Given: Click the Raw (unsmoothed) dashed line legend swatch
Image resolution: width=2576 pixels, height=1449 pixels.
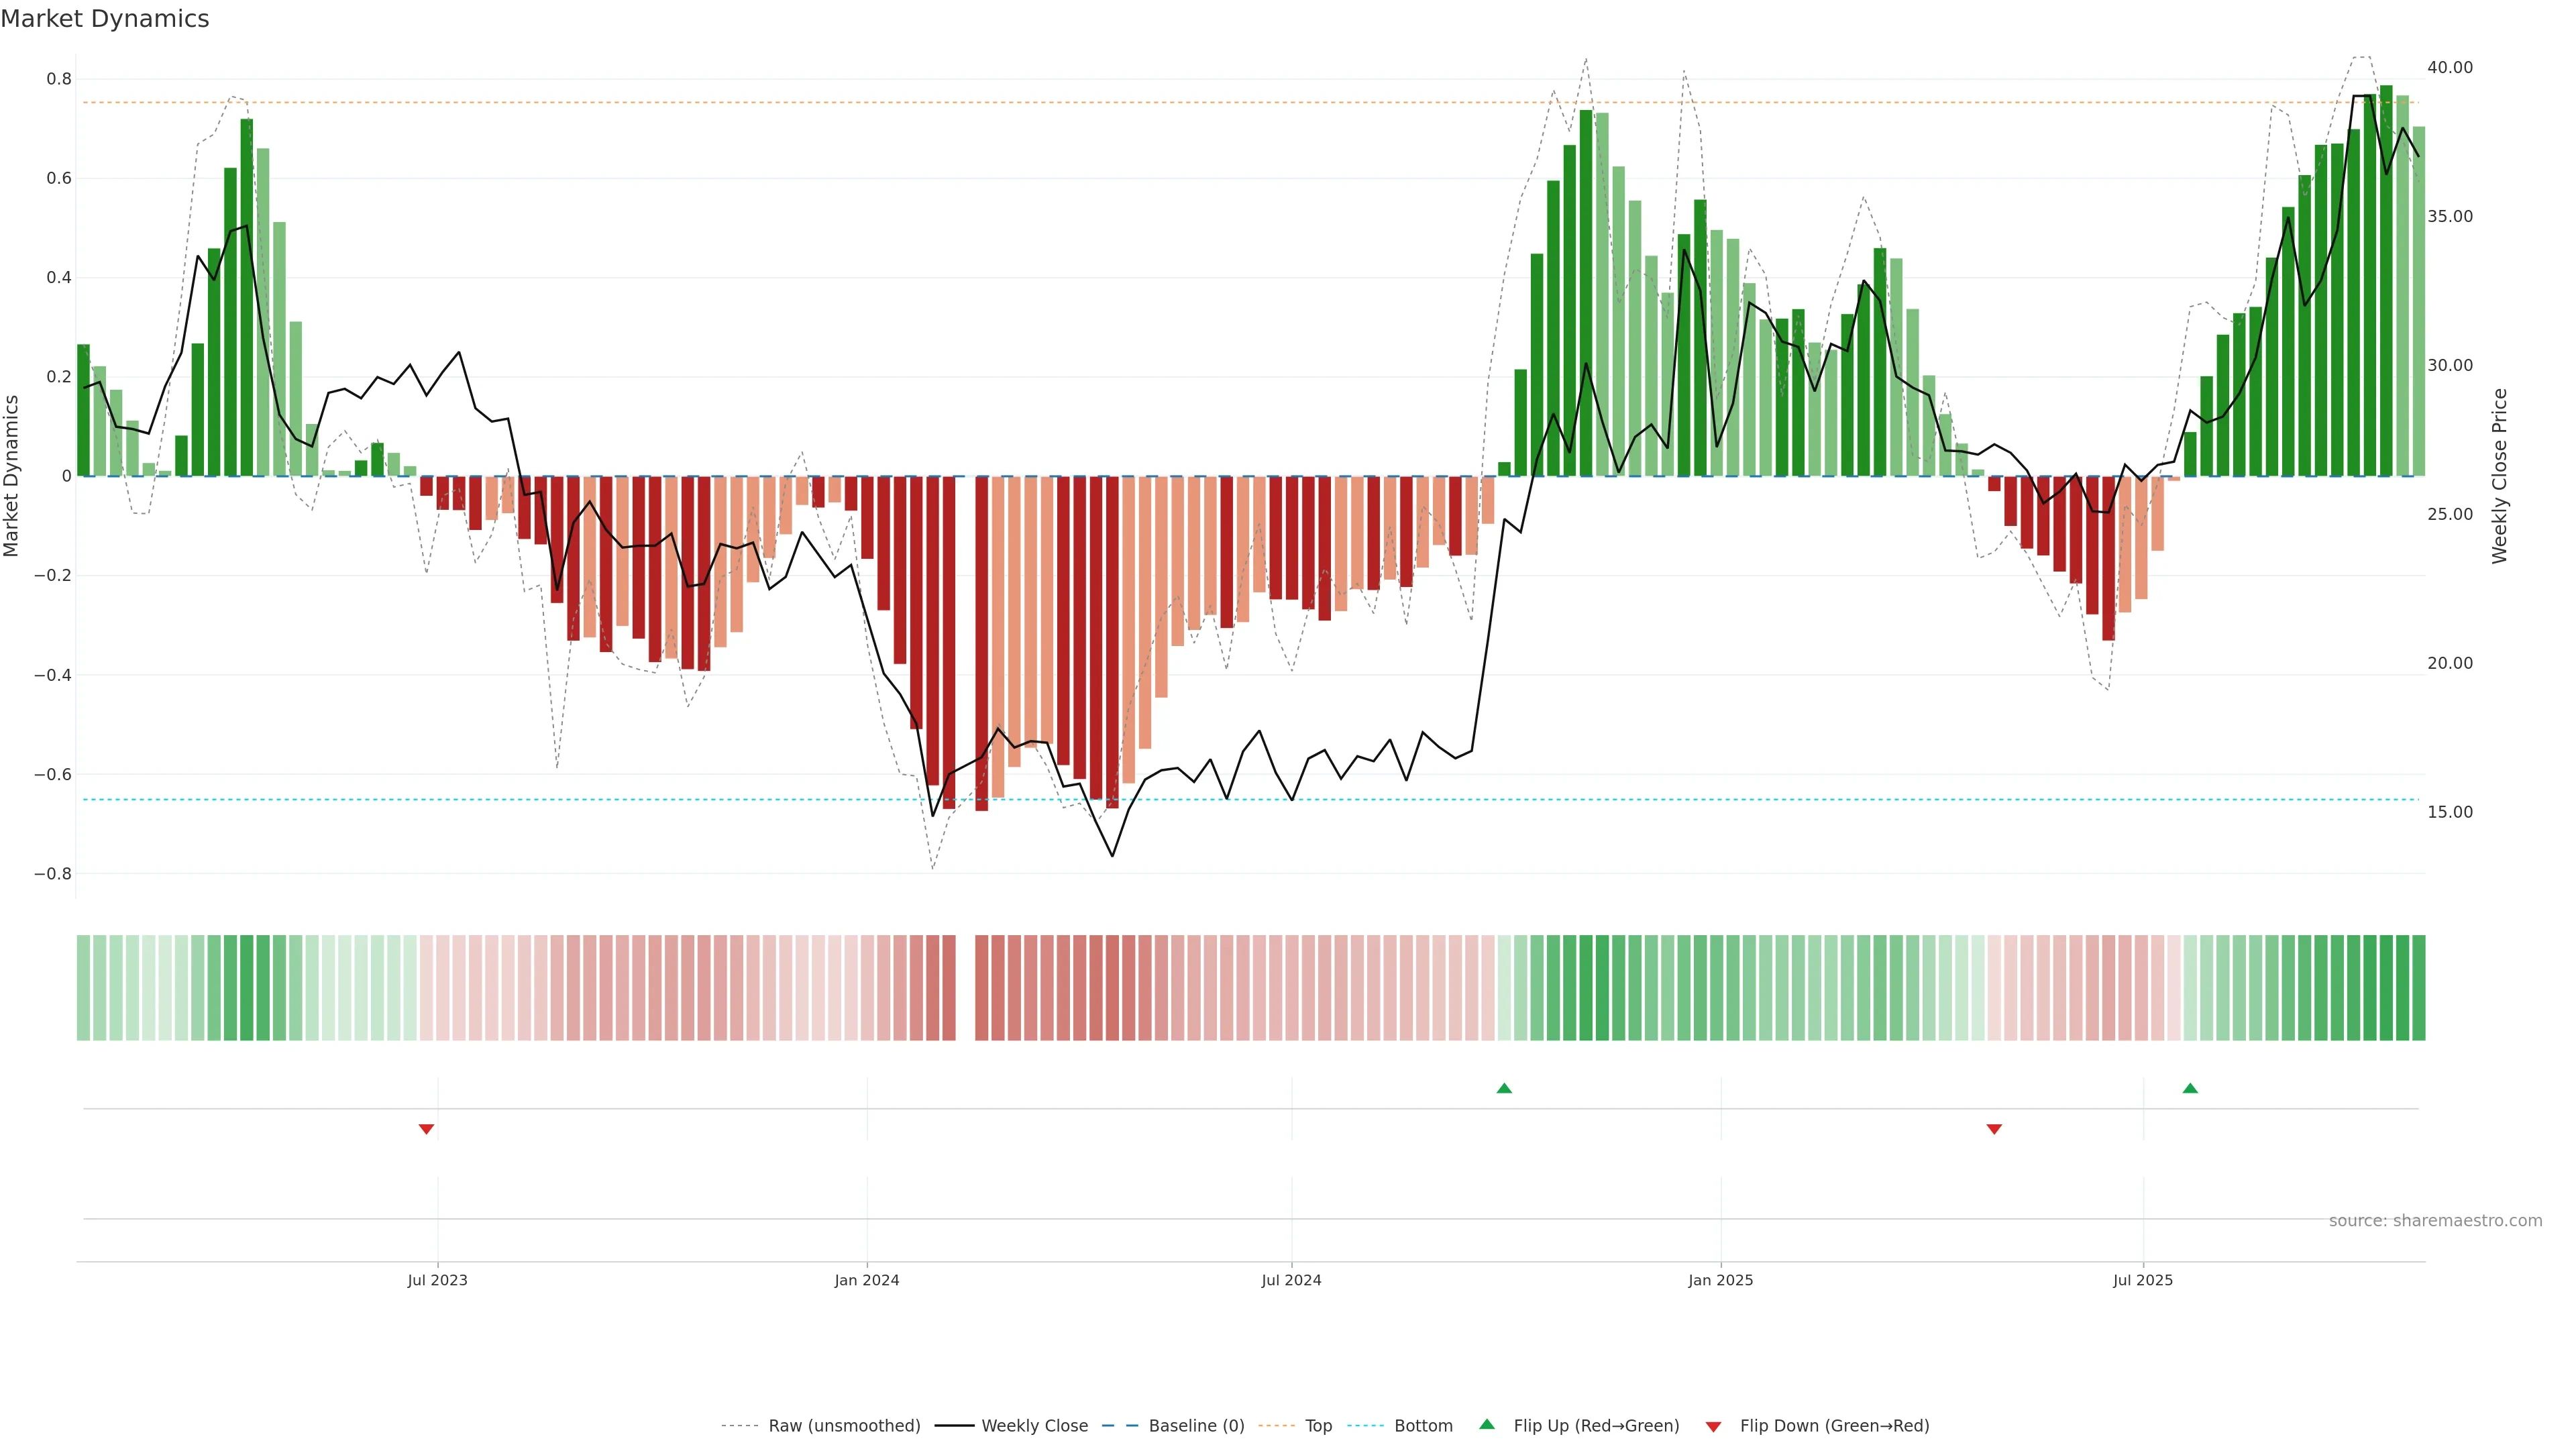Looking at the screenshot, I should coord(740,1426).
